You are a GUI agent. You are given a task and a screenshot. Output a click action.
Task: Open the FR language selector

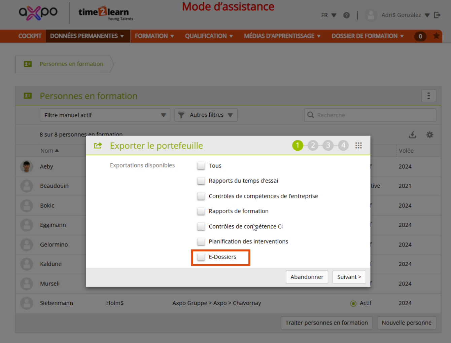pyautogui.click(x=328, y=15)
